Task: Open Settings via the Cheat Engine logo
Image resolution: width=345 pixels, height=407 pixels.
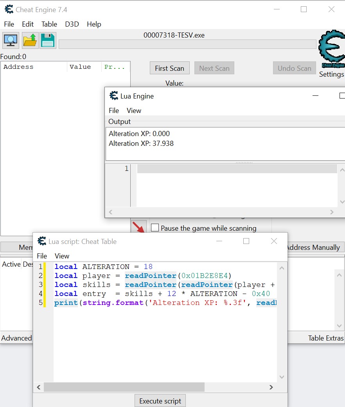Action: [331, 48]
